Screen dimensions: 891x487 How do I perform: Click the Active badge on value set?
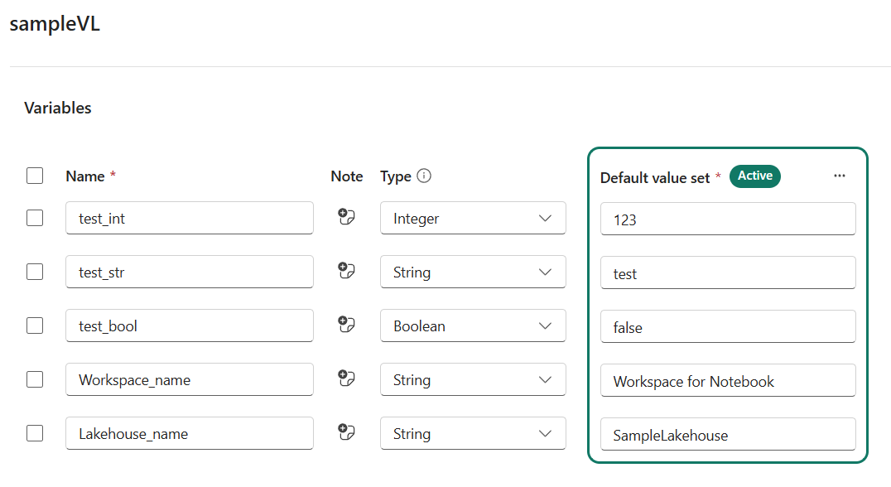click(754, 176)
